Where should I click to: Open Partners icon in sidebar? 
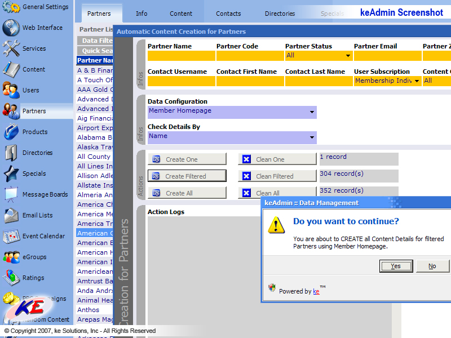point(11,111)
